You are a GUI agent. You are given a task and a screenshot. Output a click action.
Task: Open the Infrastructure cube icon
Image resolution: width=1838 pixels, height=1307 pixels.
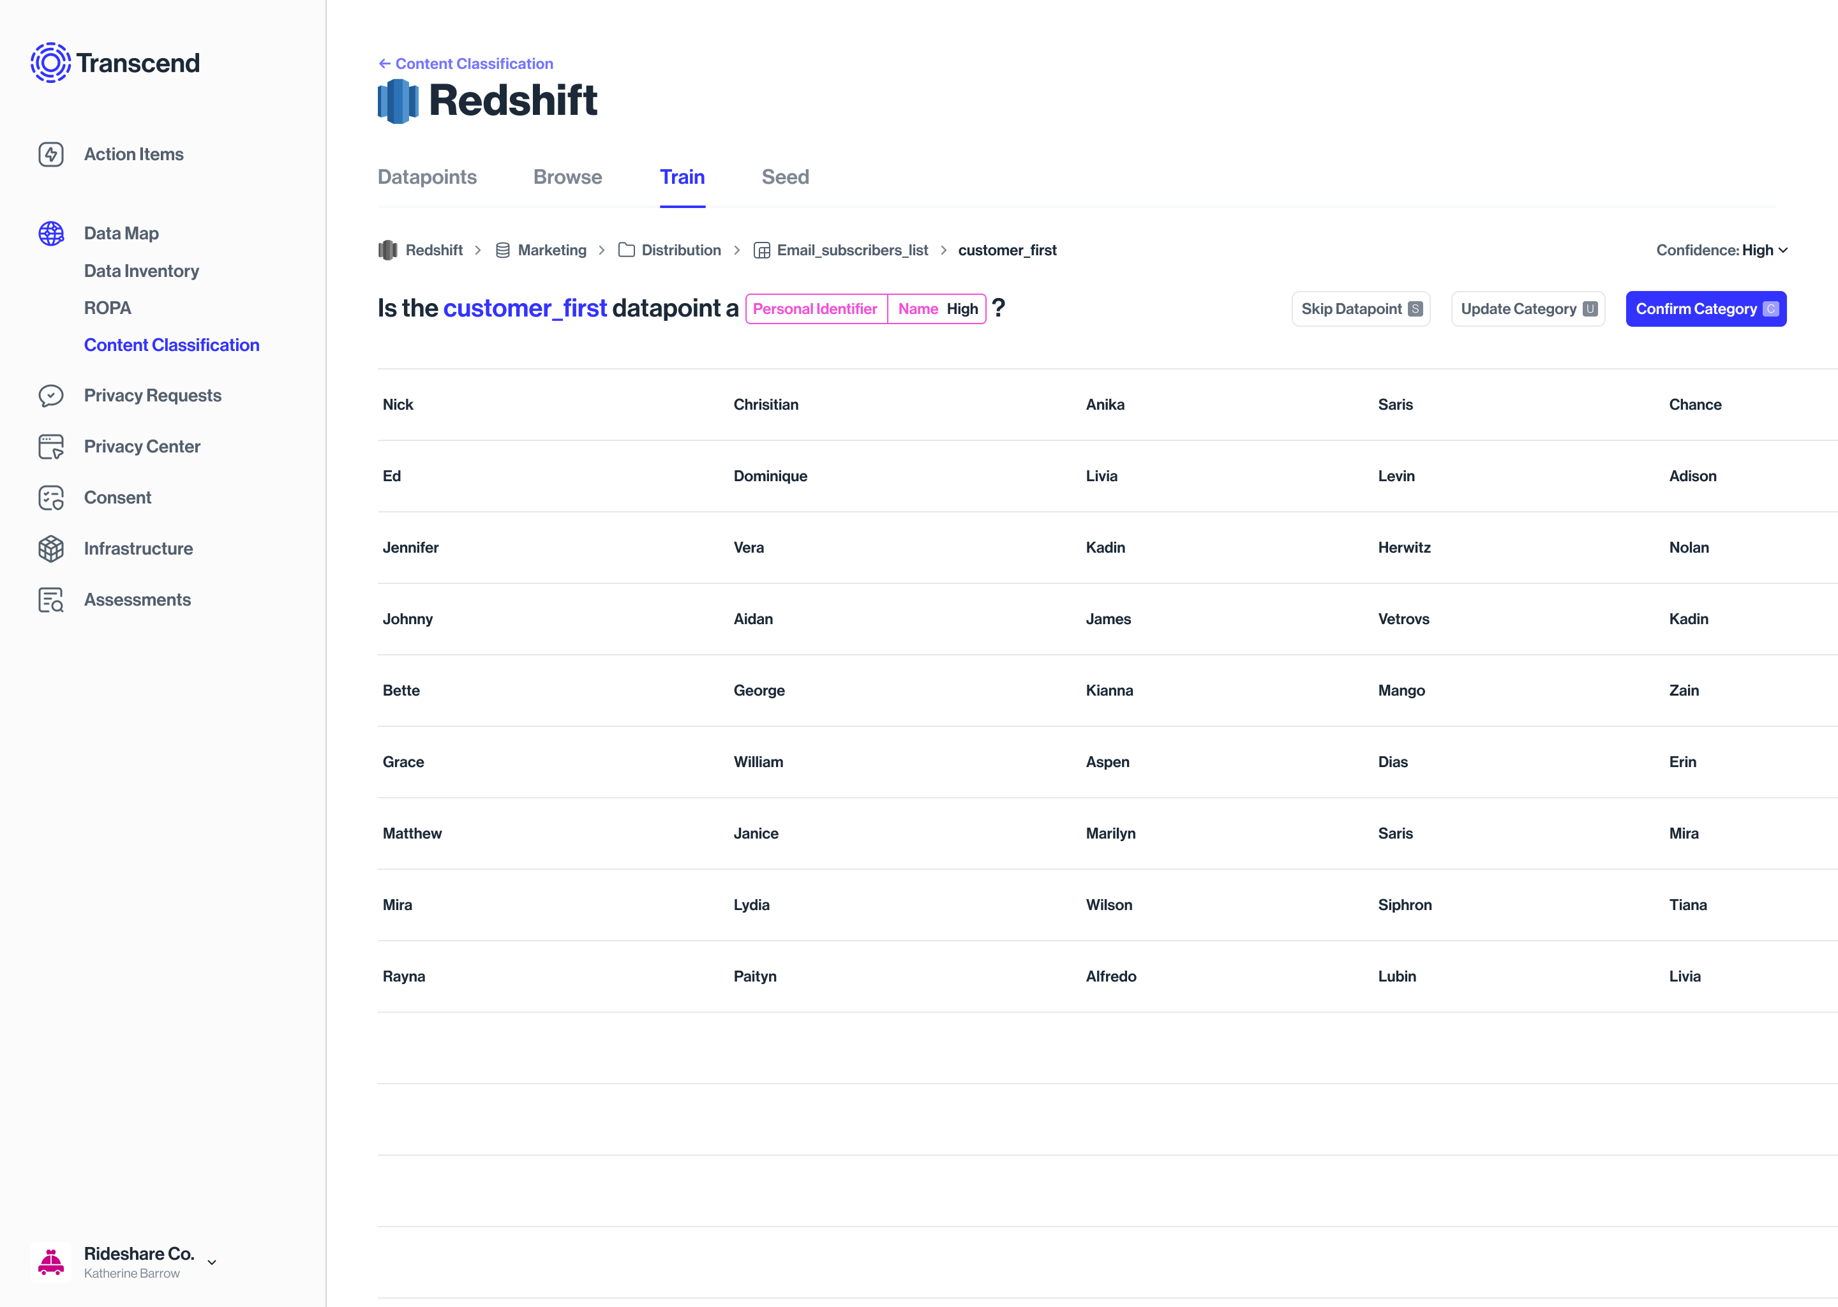pyautogui.click(x=50, y=549)
